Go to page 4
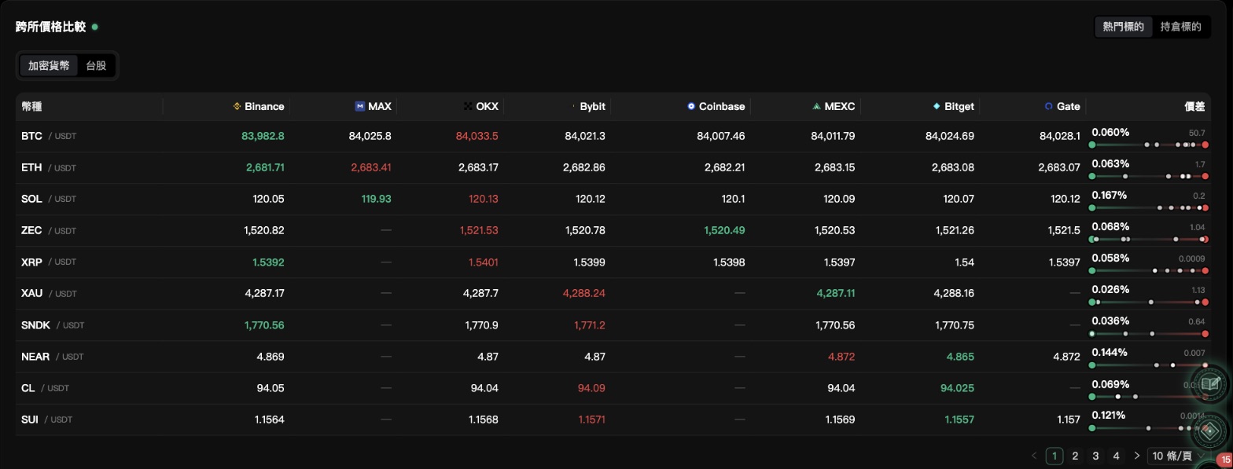1233x469 pixels. pyautogui.click(x=1116, y=456)
